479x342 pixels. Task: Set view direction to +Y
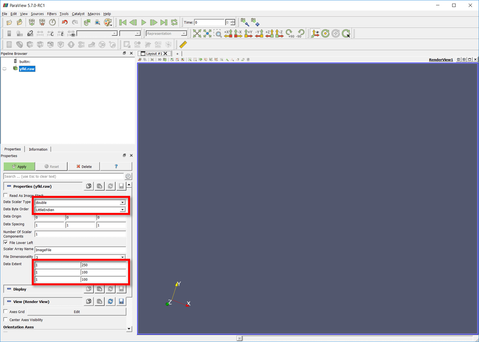click(x=248, y=33)
